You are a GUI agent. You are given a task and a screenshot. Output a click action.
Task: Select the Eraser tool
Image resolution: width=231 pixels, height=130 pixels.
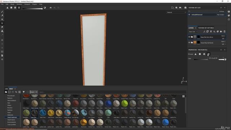[2, 16]
